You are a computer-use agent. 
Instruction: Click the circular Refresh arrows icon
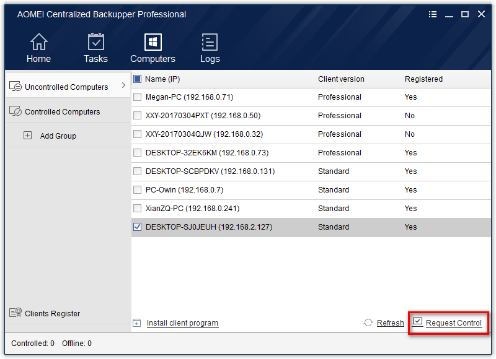368,322
